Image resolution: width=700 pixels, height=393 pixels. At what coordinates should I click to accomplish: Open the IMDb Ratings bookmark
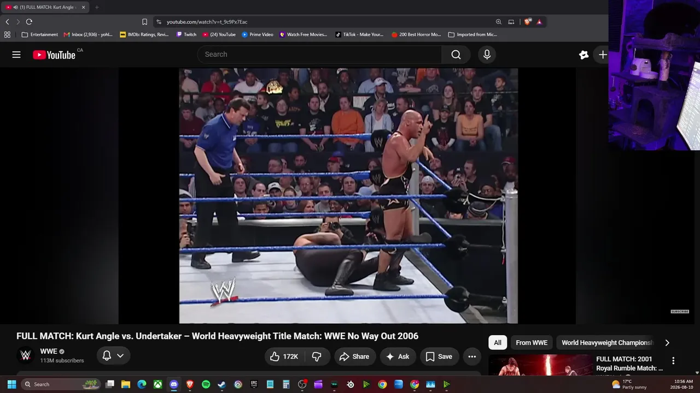click(x=144, y=34)
